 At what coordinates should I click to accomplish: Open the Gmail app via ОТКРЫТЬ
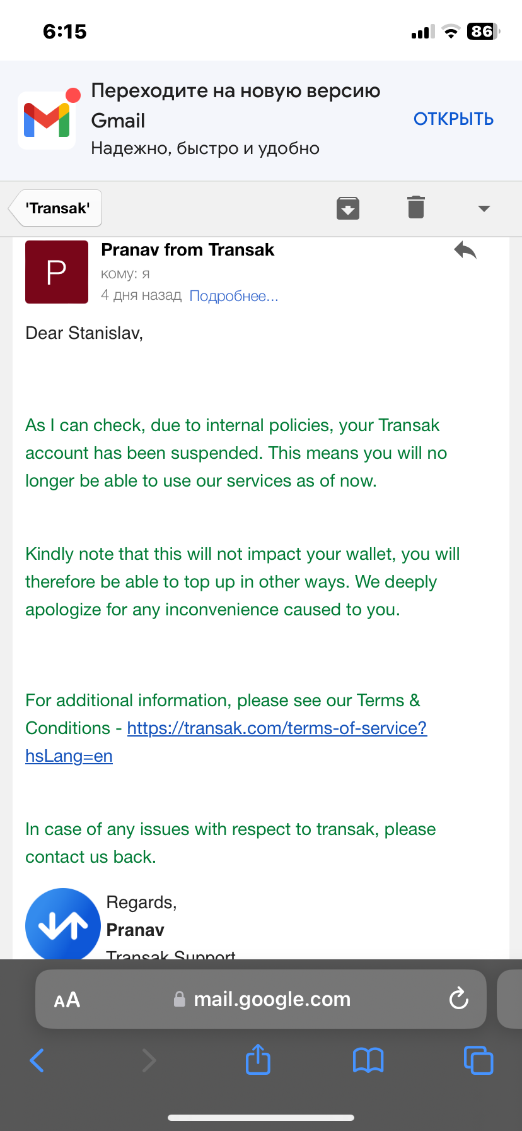coord(453,119)
